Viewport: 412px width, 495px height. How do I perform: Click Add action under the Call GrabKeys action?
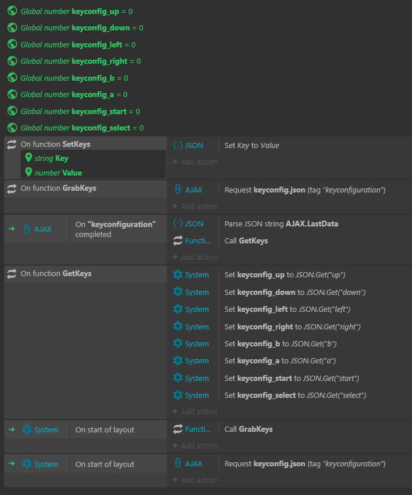[195, 445]
